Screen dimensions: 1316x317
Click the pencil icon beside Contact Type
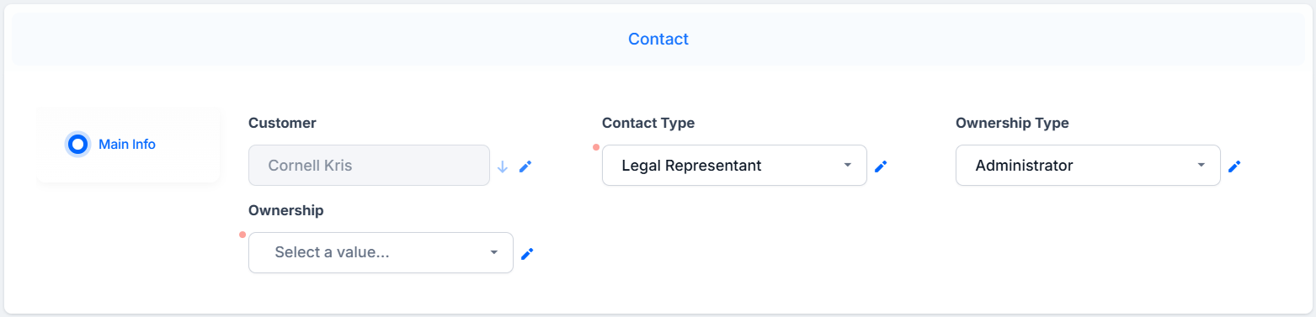881,166
